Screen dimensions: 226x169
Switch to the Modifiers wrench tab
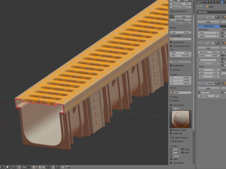222,2
